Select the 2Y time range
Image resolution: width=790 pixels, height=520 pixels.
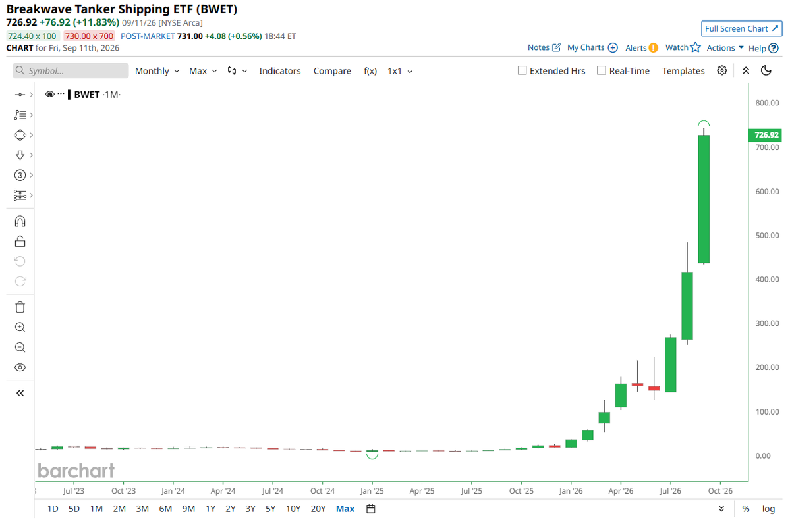230,509
